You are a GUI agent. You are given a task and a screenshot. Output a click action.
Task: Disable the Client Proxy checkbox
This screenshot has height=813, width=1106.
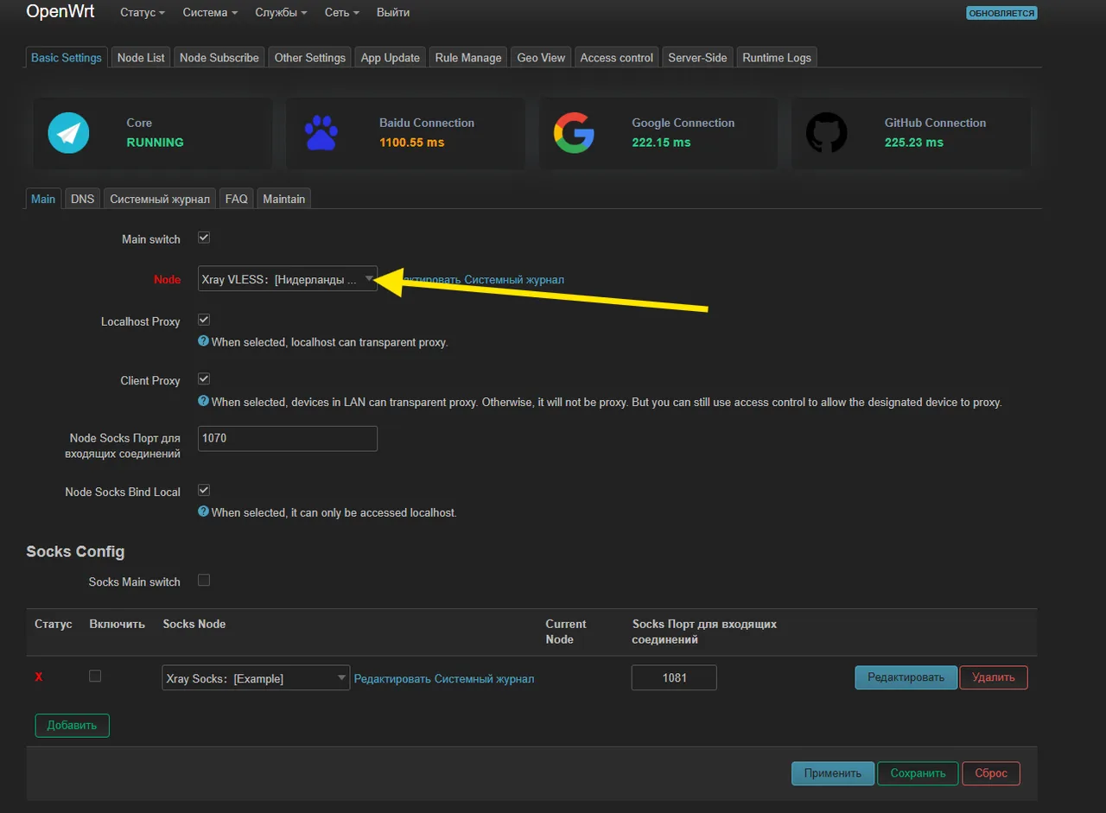(204, 379)
